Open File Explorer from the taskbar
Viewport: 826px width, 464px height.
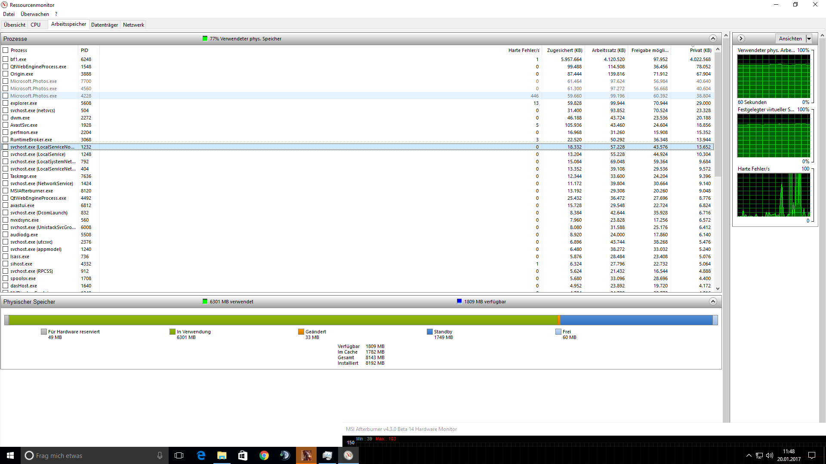tap(222, 455)
